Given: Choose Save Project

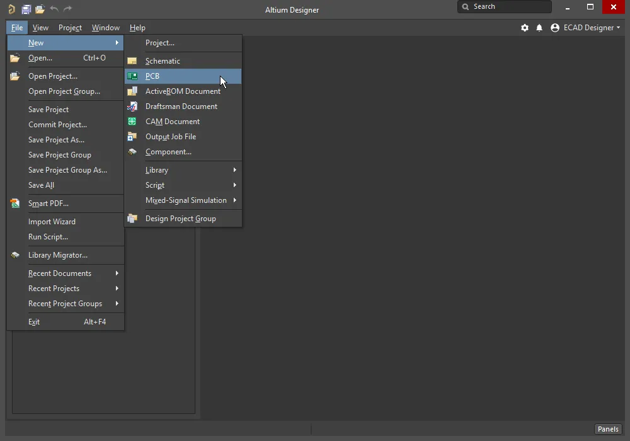Looking at the screenshot, I should tap(66, 110).
